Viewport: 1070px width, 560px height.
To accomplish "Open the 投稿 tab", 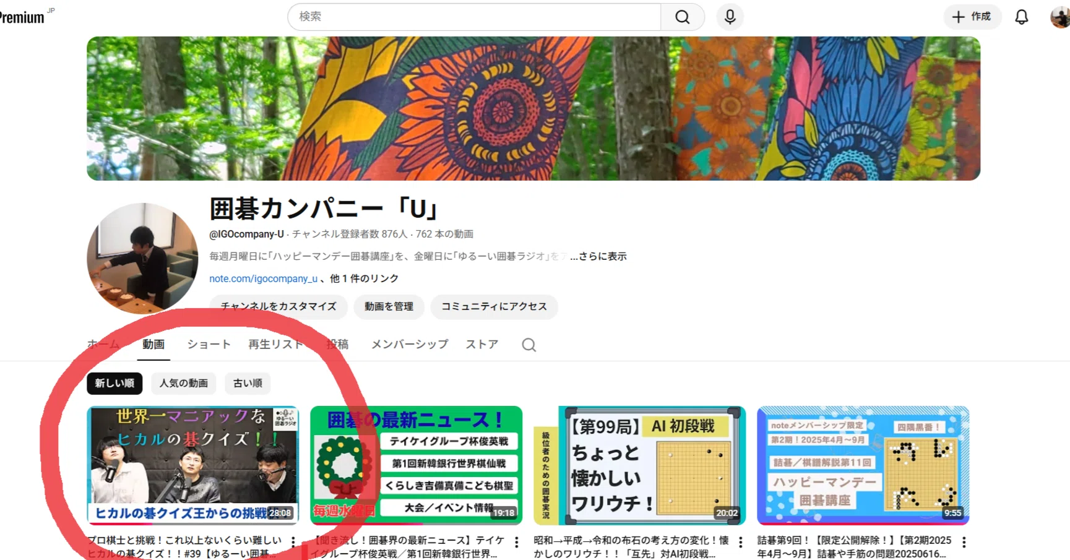I will point(337,344).
